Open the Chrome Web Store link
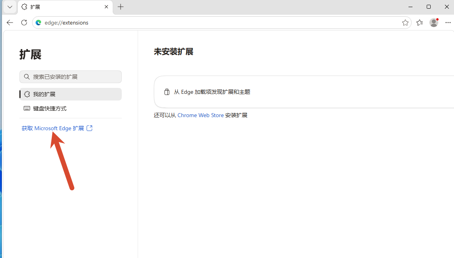The image size is (454, 258). 201,115
